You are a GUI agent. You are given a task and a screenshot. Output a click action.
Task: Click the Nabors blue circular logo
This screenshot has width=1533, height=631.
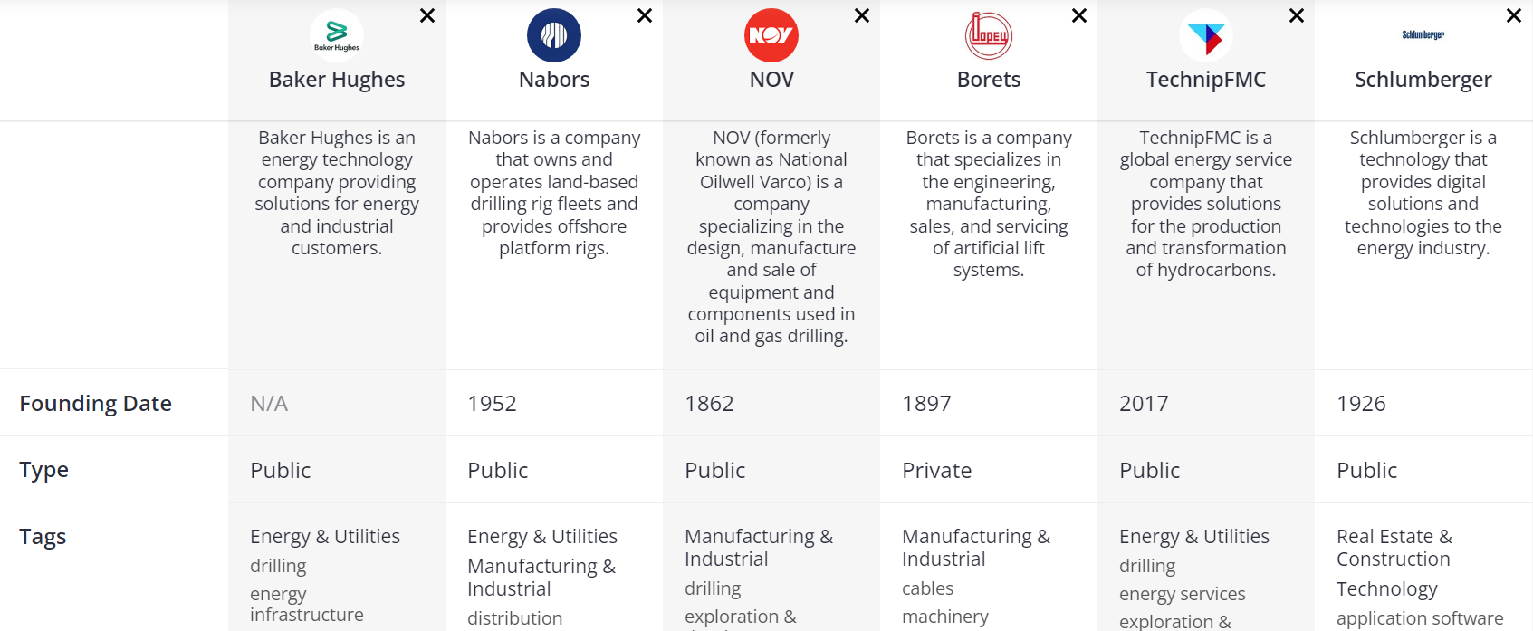click(554, 35)
